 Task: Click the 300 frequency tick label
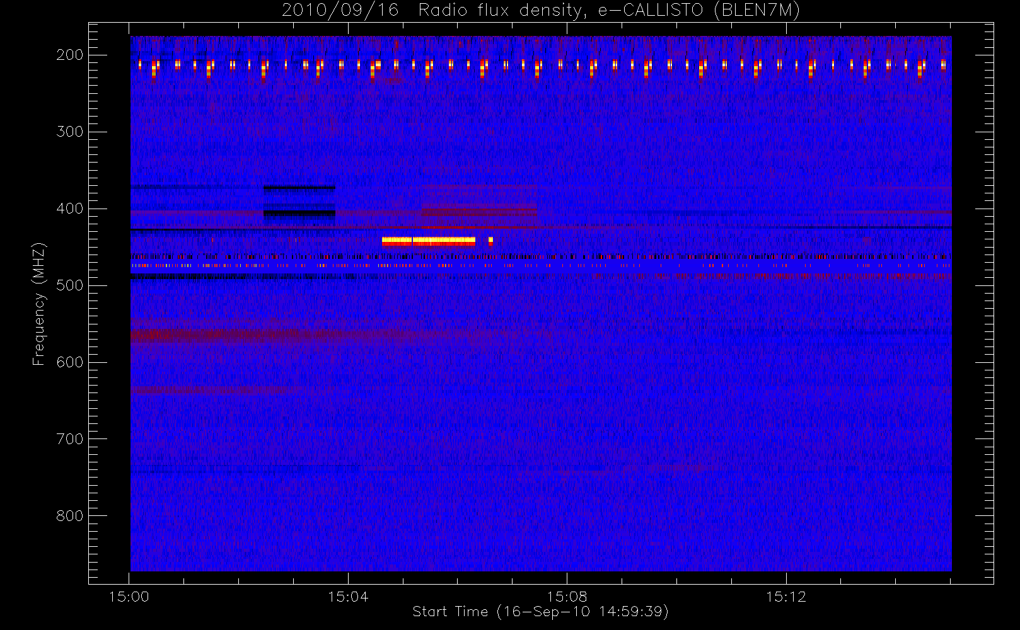tap(70, 132)
